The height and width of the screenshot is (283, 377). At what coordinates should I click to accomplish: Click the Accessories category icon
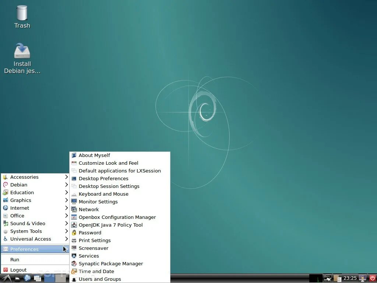(5, 177)
